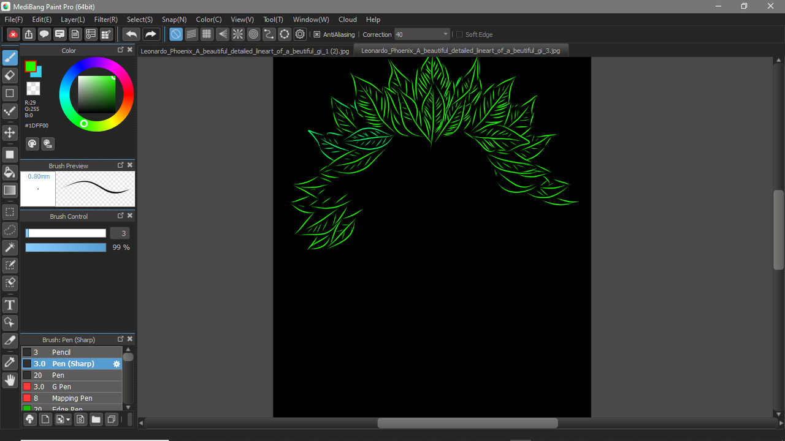Screen dimensions: 785x441
Task: Pick a color in the saturation square
Action: coord(96,94)
